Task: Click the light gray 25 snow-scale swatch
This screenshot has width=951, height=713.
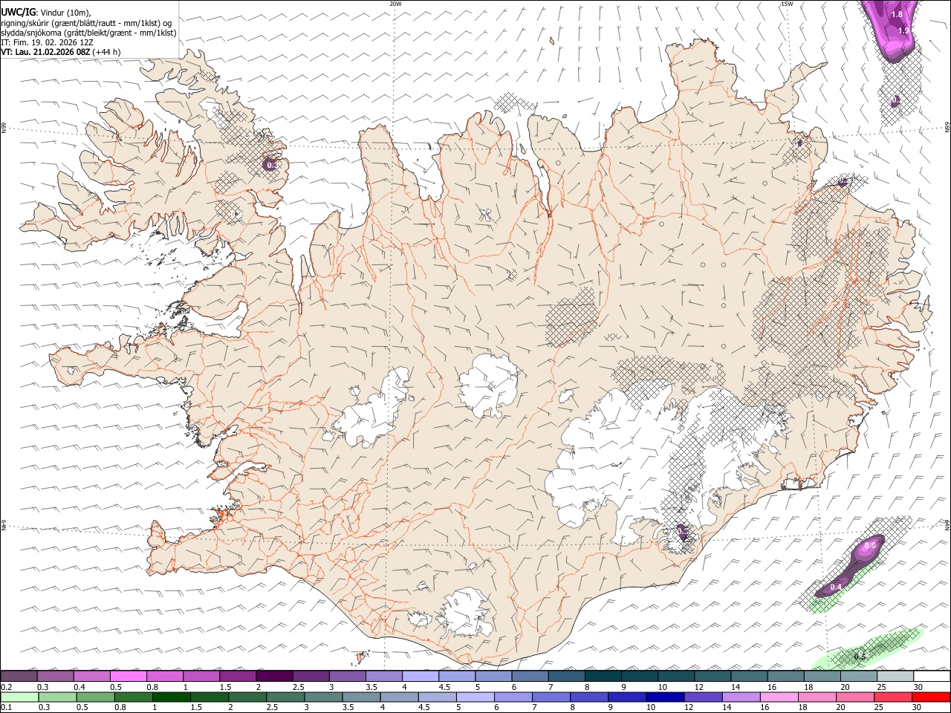Action: [x=895, y=677]
